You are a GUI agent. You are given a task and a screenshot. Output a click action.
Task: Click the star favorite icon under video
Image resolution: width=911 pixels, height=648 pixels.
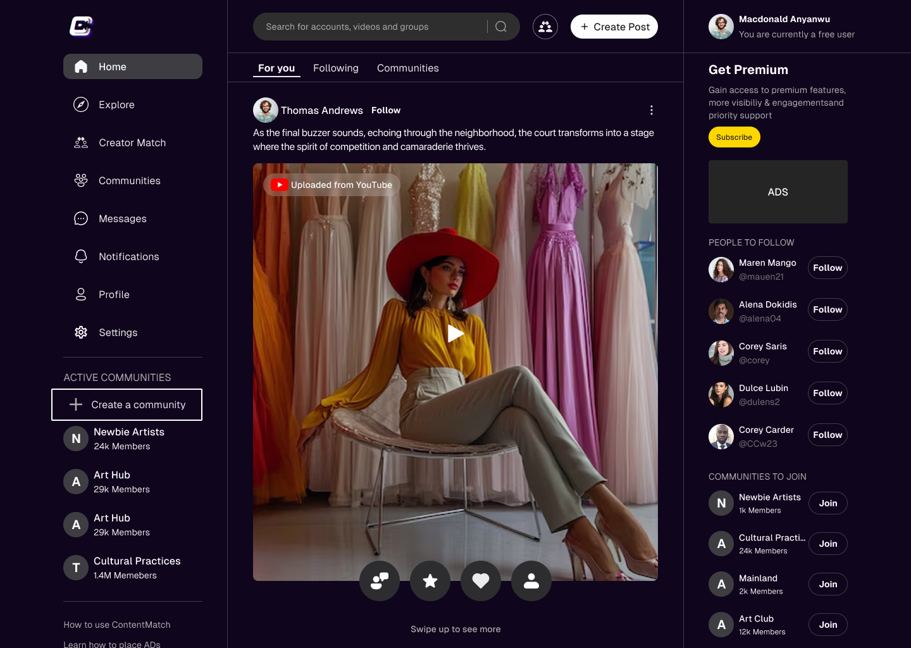pyautogui.click(x=430, y=581)
